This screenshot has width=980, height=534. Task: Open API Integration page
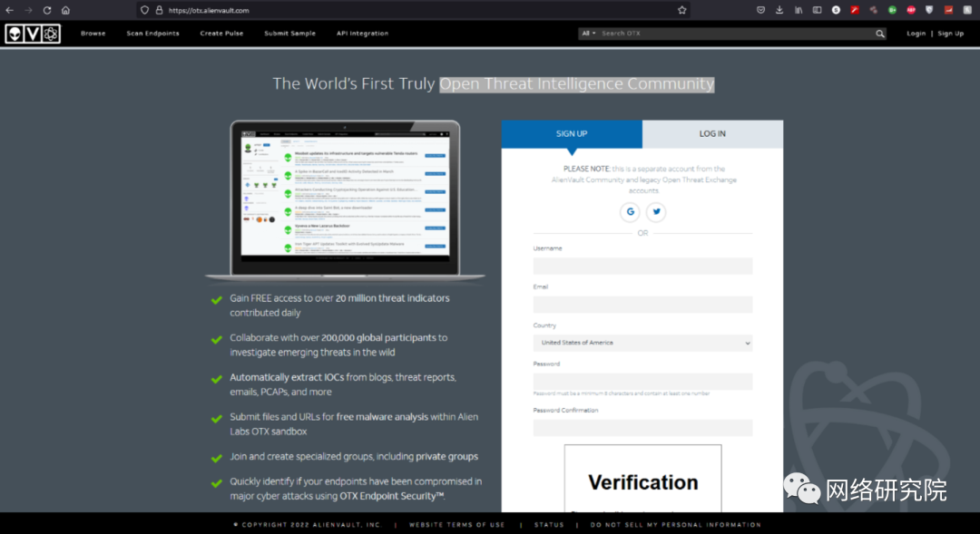(362, 34)
